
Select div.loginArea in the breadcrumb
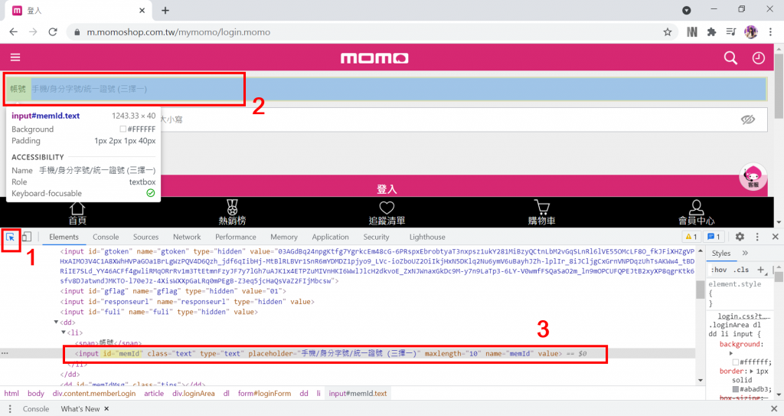click(194, 394)
